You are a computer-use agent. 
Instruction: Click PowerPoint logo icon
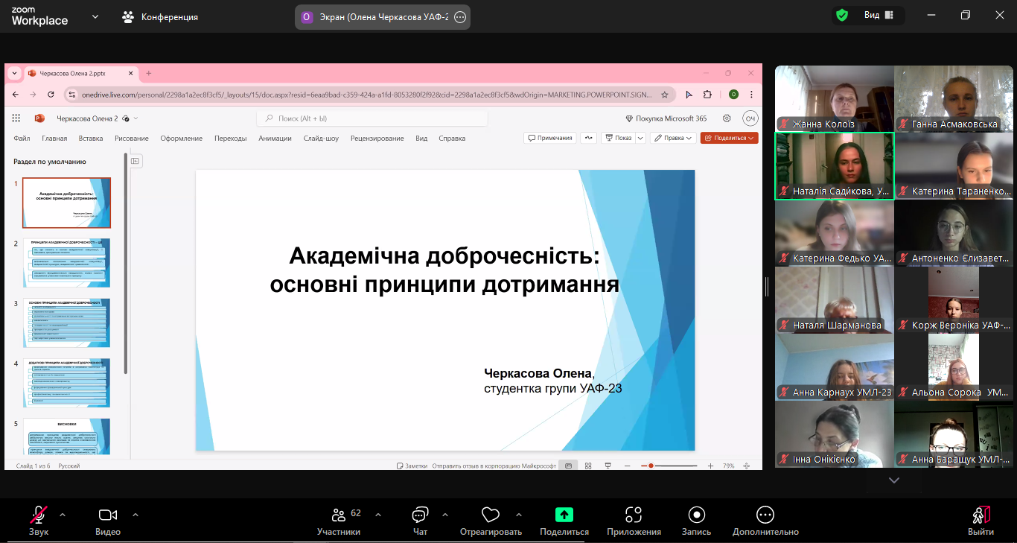[39, 118]
